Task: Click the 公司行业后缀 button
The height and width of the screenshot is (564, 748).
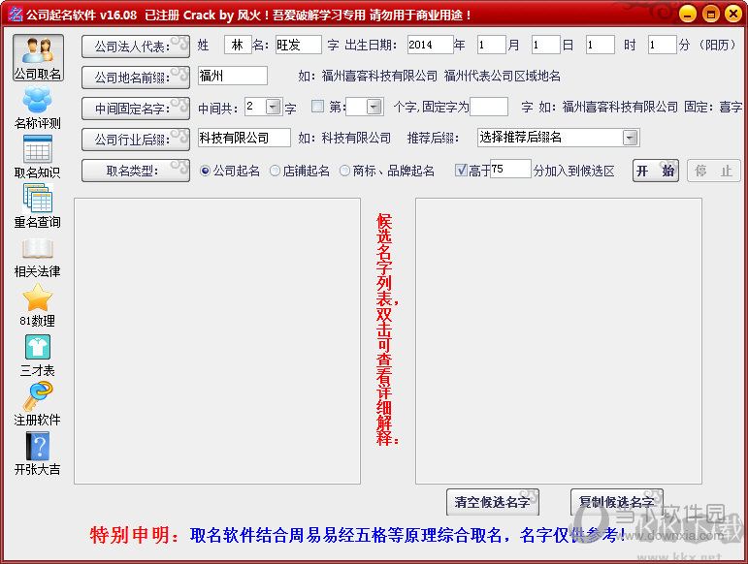Action: click(x=136, y=140)
